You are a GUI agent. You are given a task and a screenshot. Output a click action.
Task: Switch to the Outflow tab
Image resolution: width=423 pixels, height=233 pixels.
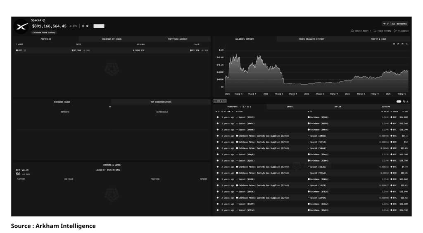point(386,107)
